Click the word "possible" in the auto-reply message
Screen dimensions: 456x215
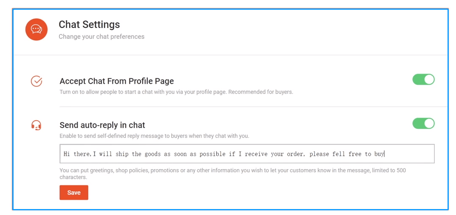tap(213, 154)
